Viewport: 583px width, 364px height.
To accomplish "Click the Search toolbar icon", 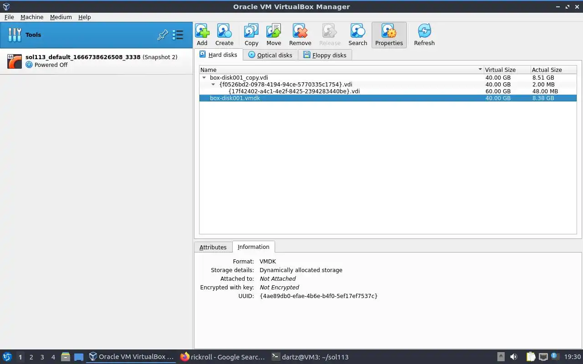I will (x=358, y=35).
